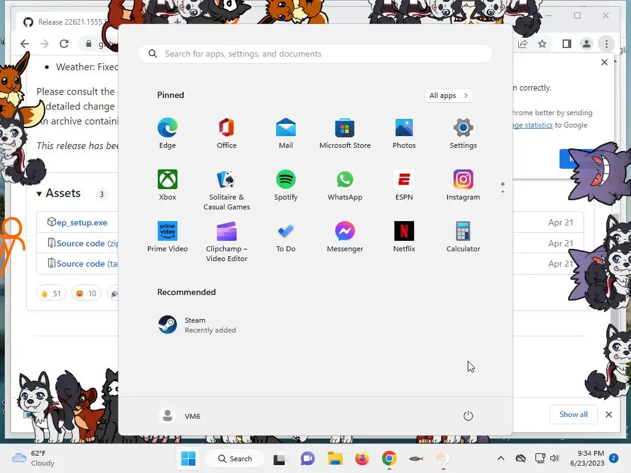
Task: Open Microsoft Store from pinned apps
Action: point(345,134)
